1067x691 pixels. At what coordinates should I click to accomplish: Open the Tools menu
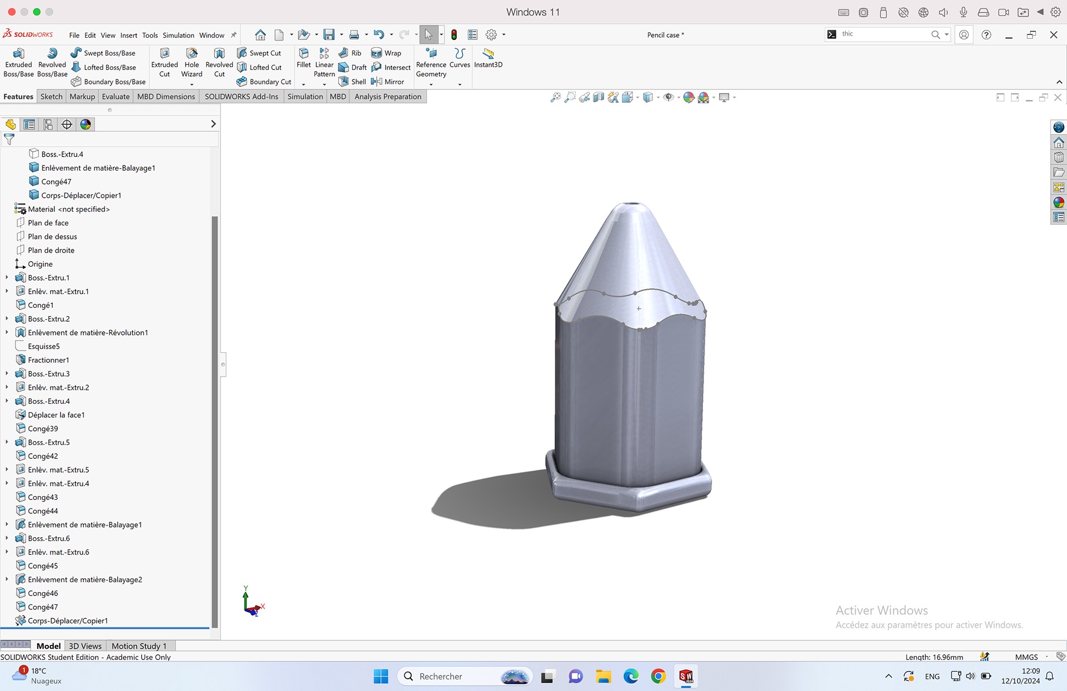pyautogui.click(x=149, y=35)
